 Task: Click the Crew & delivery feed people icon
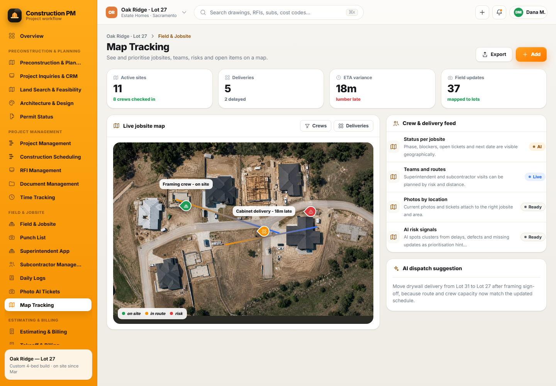pyautogui.click(x=396, y=124)
